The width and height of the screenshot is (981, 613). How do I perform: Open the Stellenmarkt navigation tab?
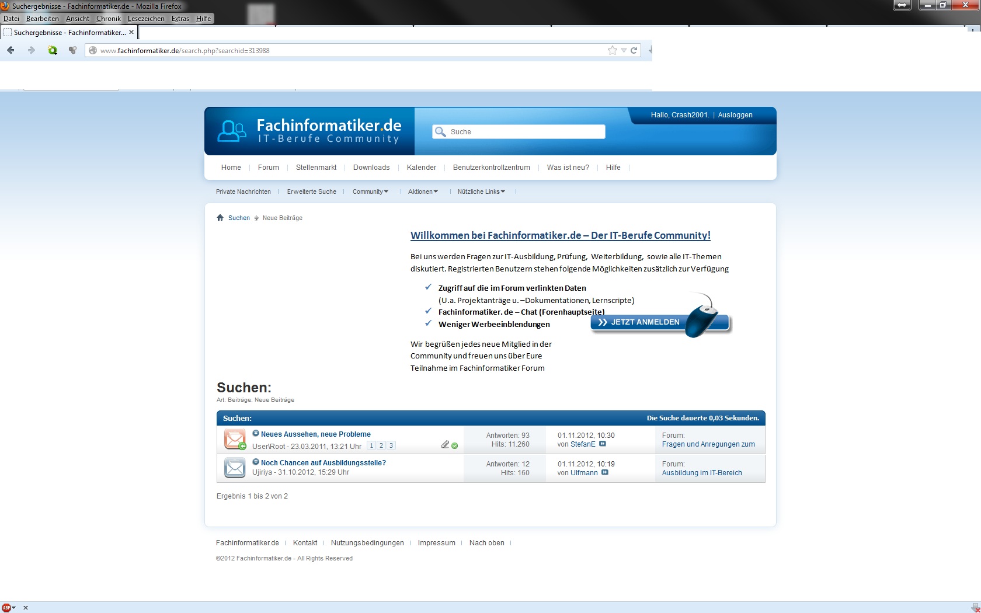pyautogui.click(x=316, y=167)
